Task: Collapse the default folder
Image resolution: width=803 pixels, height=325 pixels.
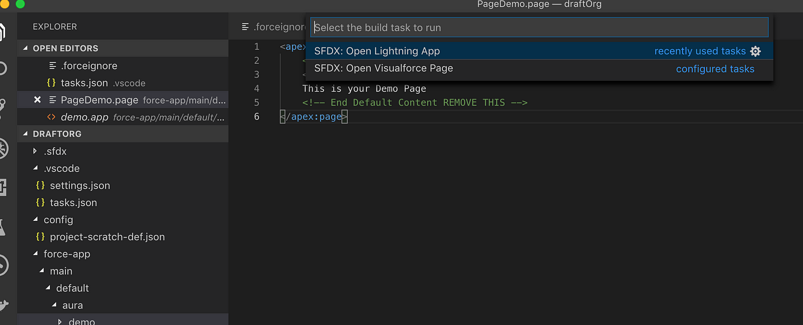Action: [48, 288]
